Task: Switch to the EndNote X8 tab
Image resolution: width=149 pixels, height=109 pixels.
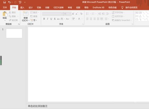Action: pyautogui.click(x=98, y=7)
